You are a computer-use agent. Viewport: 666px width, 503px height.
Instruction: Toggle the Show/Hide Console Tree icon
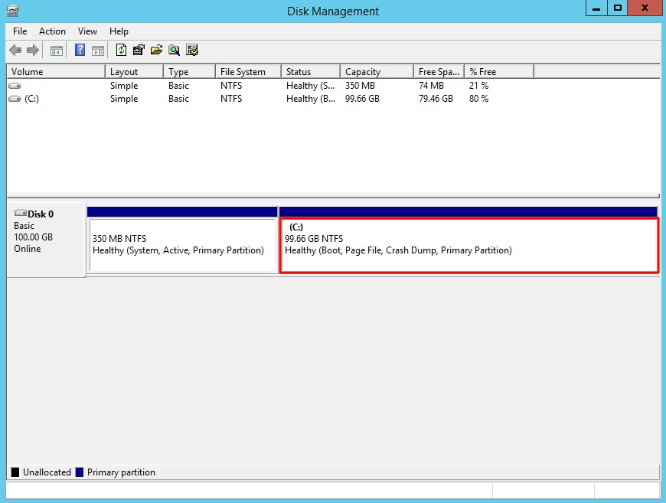coord(56,51)
